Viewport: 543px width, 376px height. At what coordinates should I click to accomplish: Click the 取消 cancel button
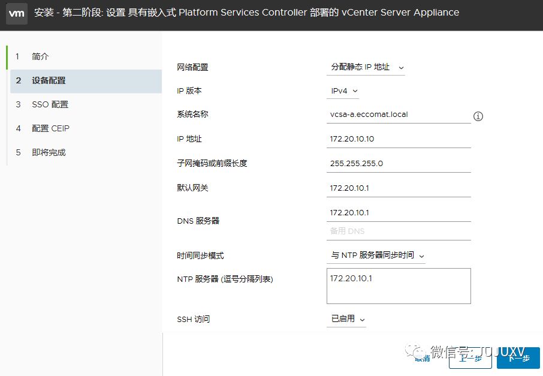coord(423,359)
